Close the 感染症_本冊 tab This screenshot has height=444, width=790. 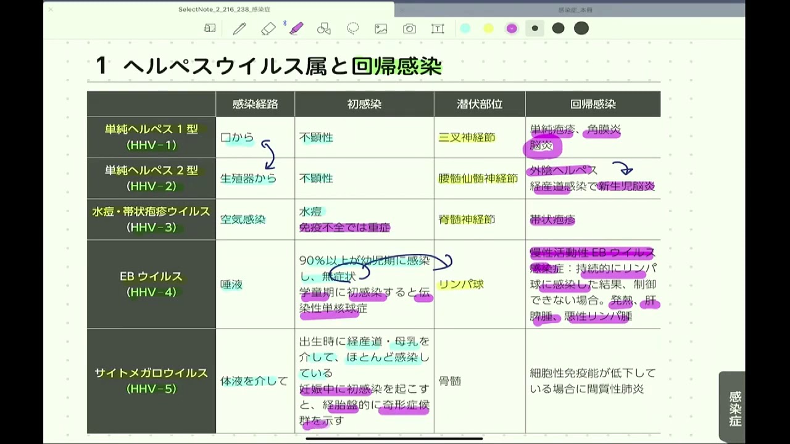(x=402, y=10)
